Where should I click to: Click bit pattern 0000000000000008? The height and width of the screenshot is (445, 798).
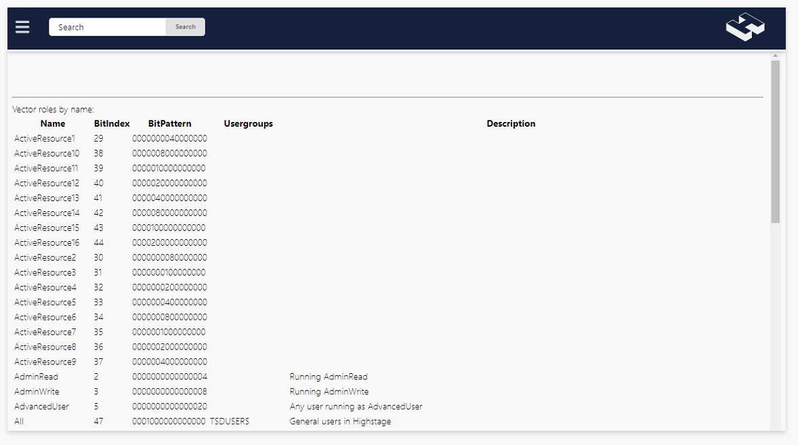tap(170, 391)
